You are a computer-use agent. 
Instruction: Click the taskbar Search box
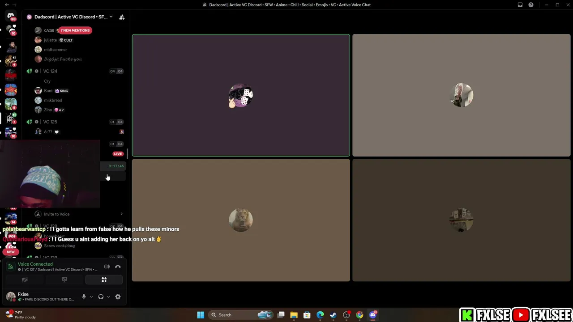(241, 315)
